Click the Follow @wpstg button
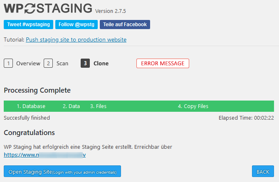This screenshot has height=182, width=279. [77, 25]
